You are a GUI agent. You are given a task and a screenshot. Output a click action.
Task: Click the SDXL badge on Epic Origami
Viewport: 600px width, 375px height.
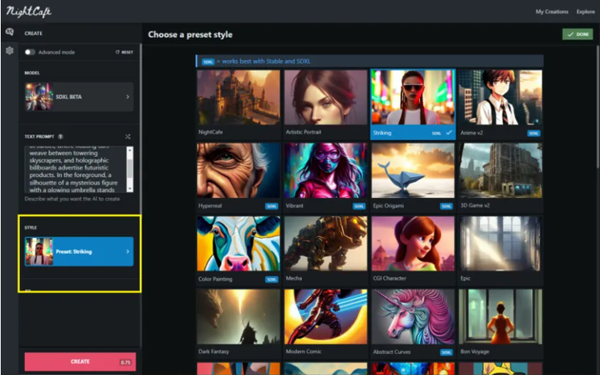coord(446,206)
